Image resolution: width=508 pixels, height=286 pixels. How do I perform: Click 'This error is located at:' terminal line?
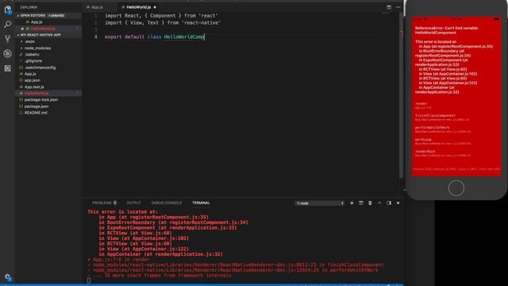coord(122,212)
